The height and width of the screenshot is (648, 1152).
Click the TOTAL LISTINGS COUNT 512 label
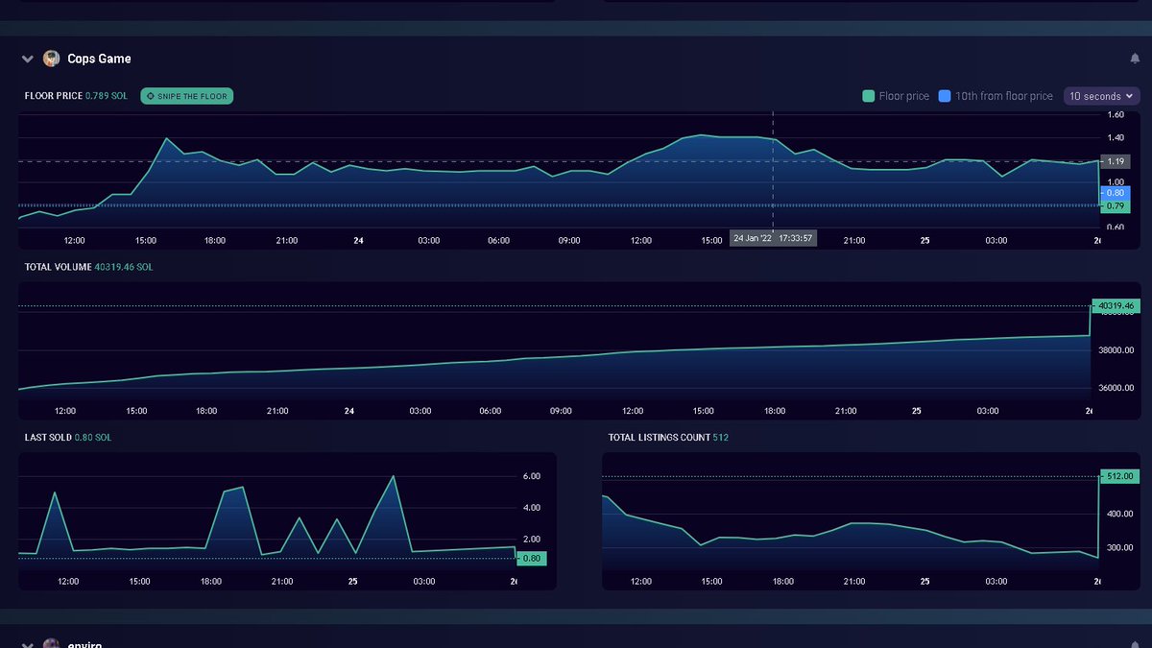[x=668, y=437]
